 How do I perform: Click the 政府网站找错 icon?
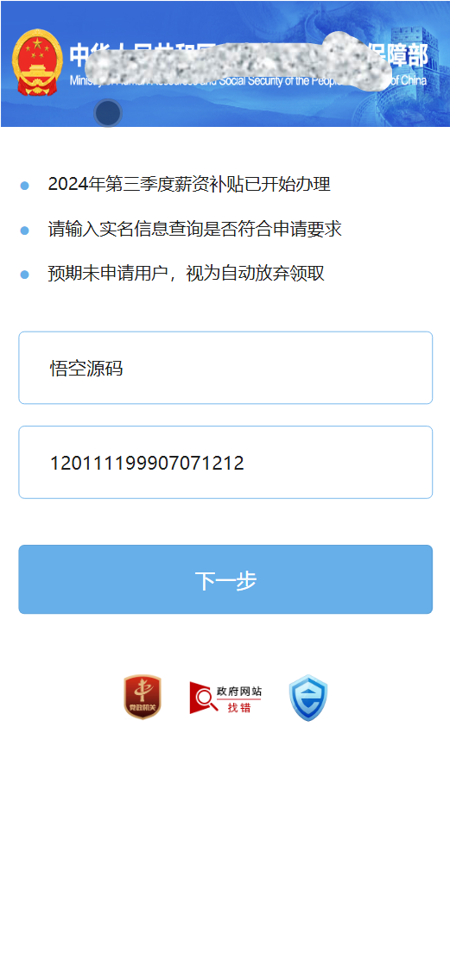(x=226, y=698)
